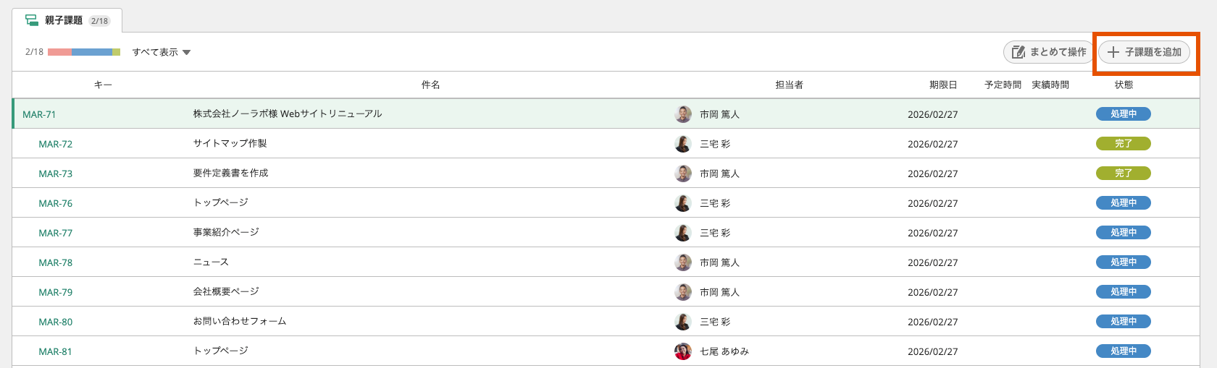Open issue link MAR-80

coord(56,322)
